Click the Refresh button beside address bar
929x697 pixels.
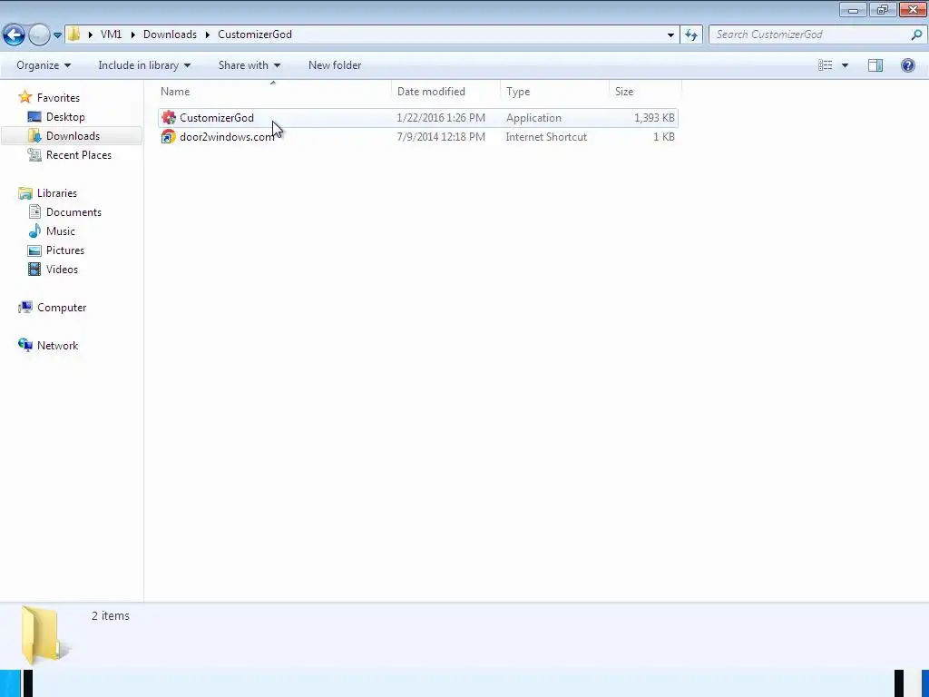coord(691,35)
